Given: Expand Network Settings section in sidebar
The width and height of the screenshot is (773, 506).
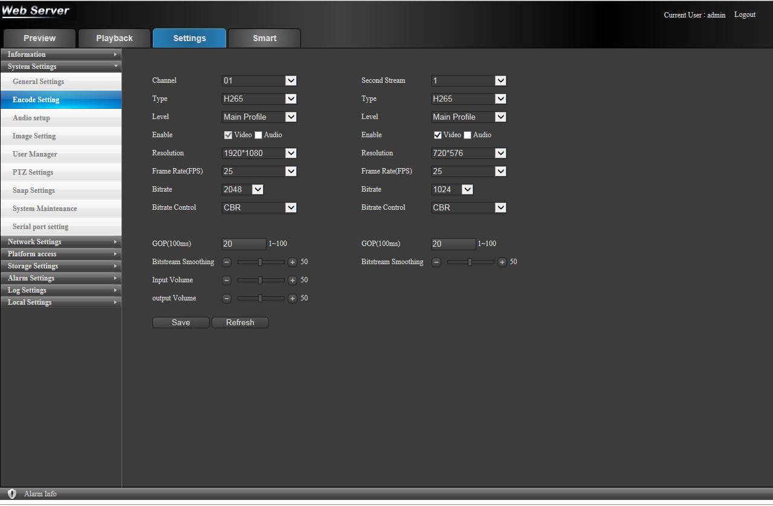Looking at the screenshot, I should click(x=60, y=242).
